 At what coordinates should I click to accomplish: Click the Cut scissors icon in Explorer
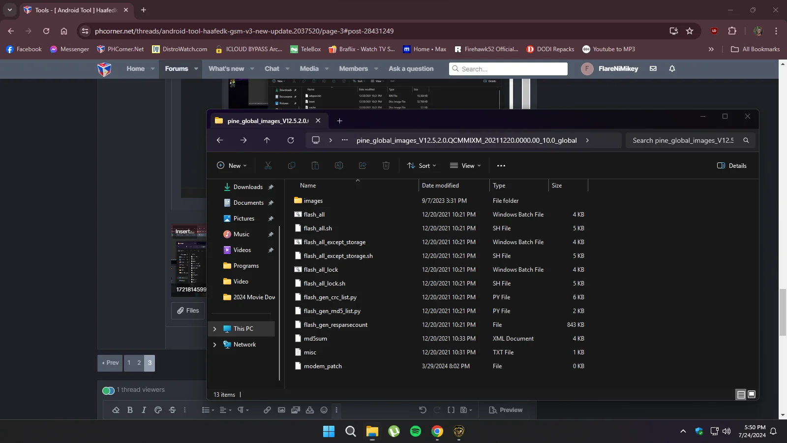(268, 166)
